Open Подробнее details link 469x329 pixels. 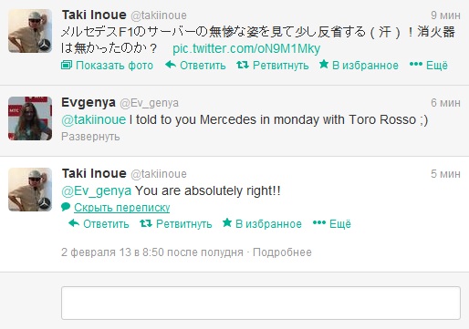[x=282, y=252]
